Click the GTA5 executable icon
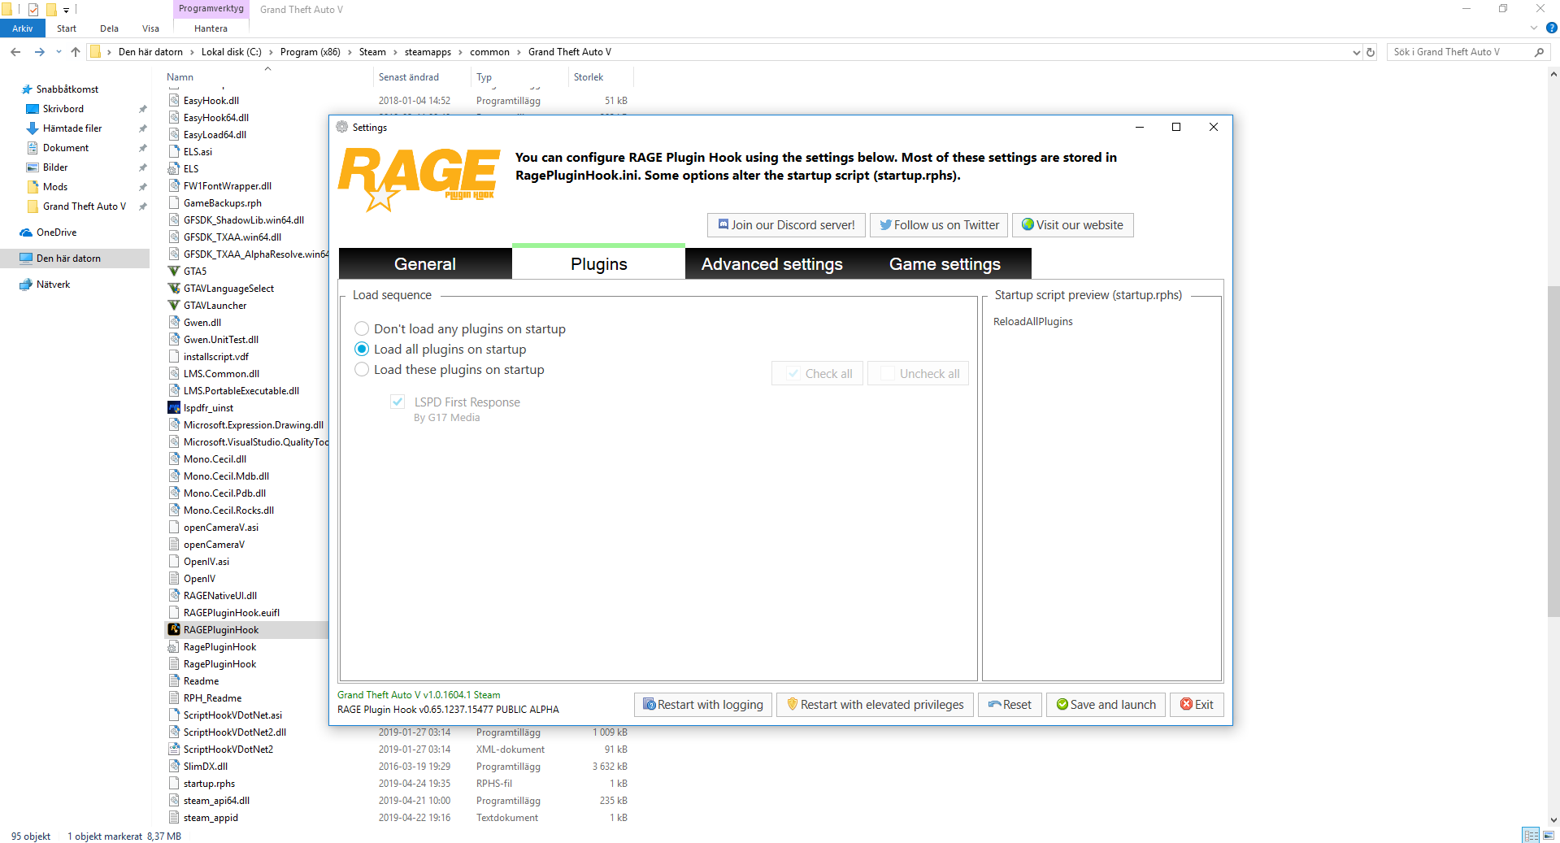Screen dimensions: 1560x843 pyautogui.click(x=174, y=272)
